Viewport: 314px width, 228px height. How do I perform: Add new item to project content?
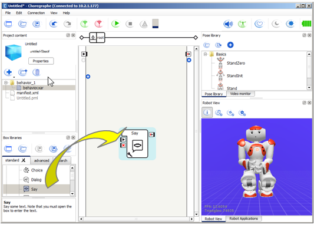pyautogui.click(x=9, y=72)
